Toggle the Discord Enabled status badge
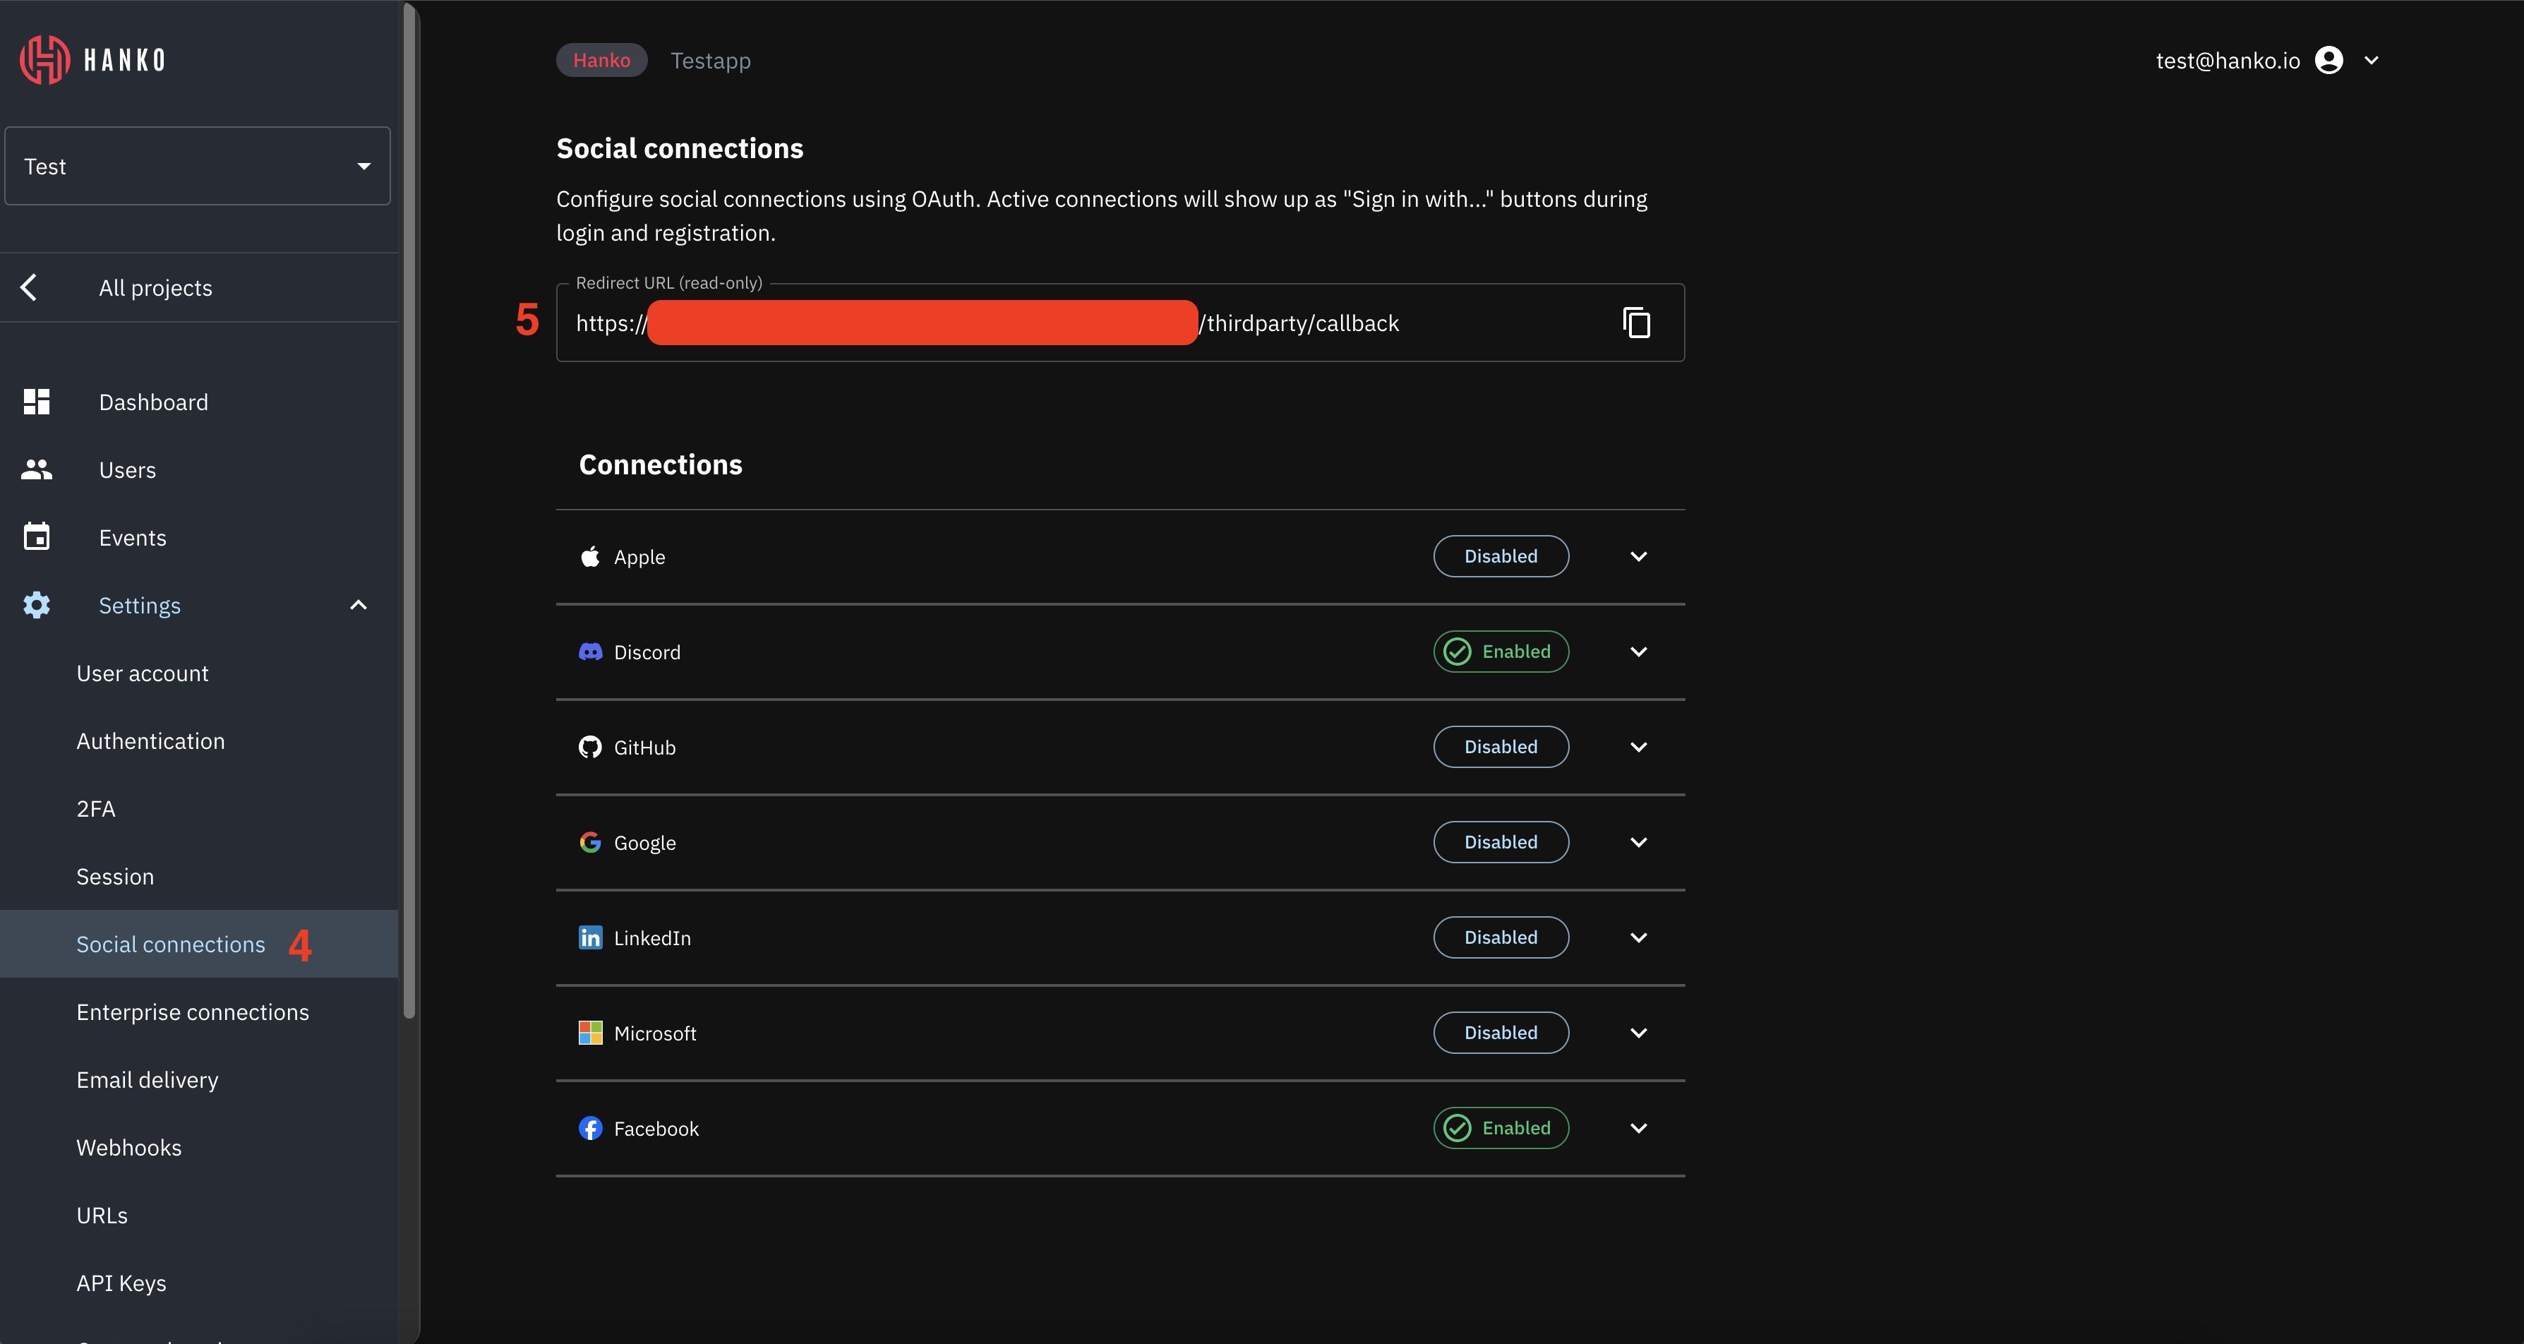The width and height of the screenshot is (2524, 1344). tap(1500, 652)
